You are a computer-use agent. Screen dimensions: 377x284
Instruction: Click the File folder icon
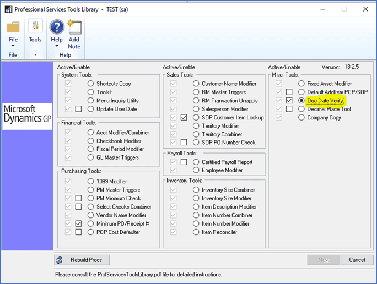click(13, 27)
